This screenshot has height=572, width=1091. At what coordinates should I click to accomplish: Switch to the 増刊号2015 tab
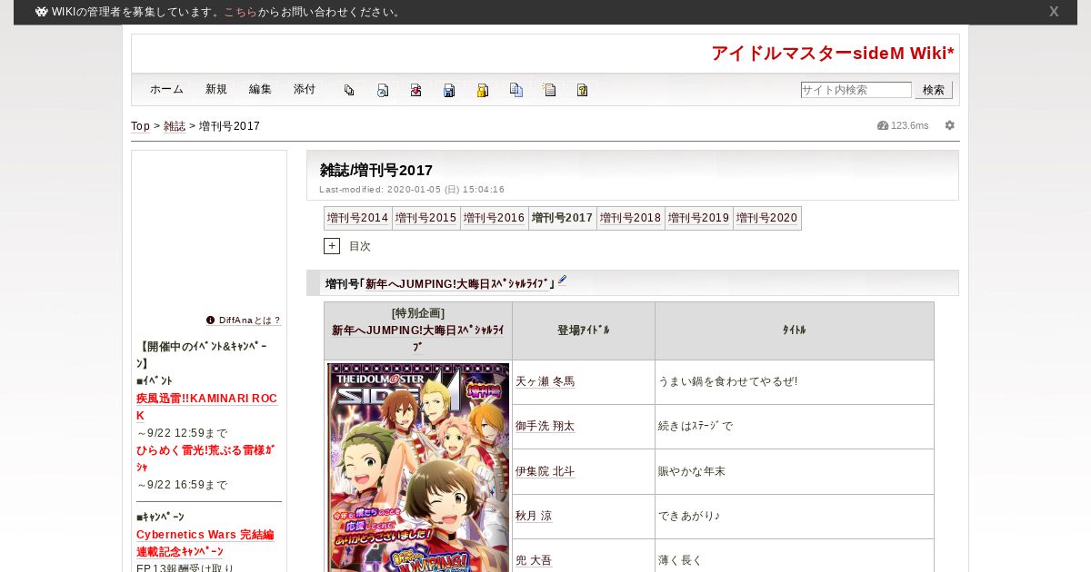[426, 218]
